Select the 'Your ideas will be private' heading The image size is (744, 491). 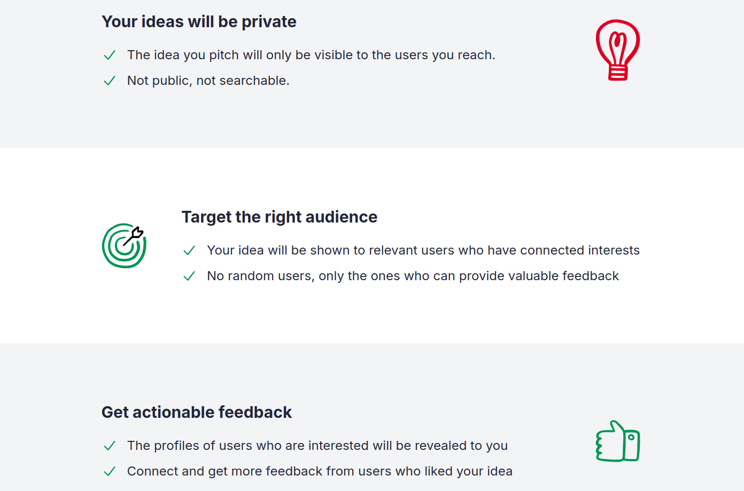tap(199, 22)
